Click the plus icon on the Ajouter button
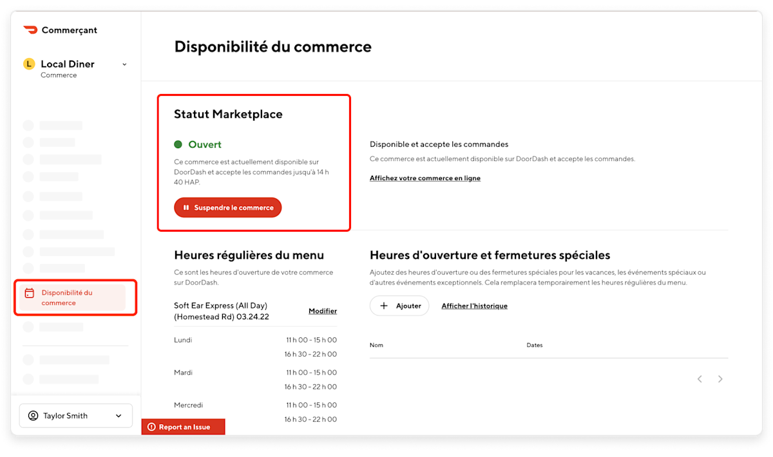 [x=383, y=306]
